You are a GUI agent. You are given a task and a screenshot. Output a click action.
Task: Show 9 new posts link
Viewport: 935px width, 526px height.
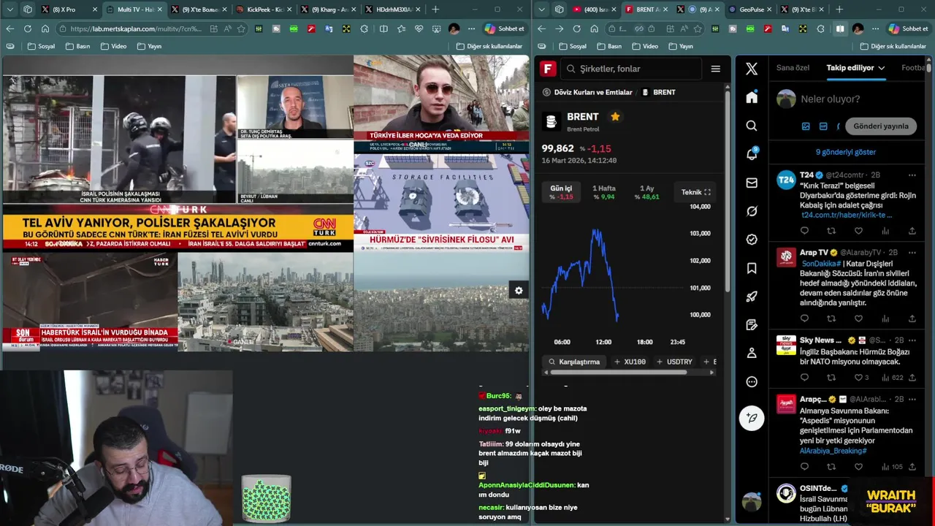point(845,152)
